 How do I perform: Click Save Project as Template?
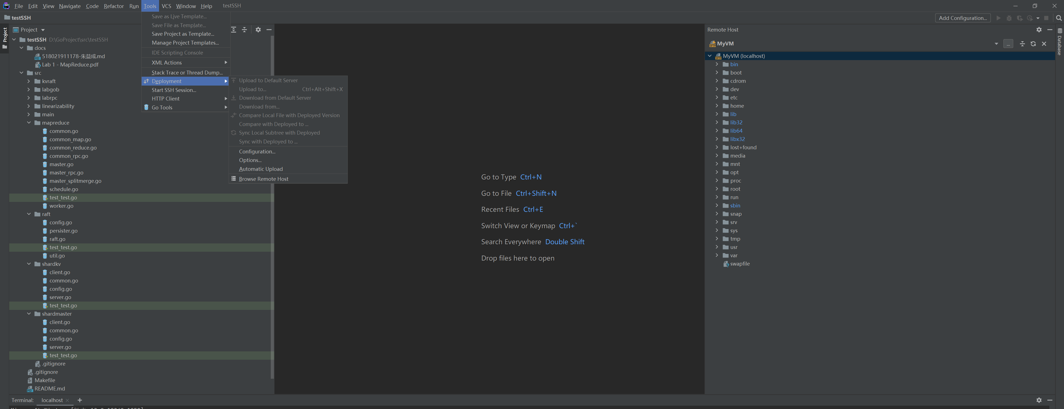185,34
